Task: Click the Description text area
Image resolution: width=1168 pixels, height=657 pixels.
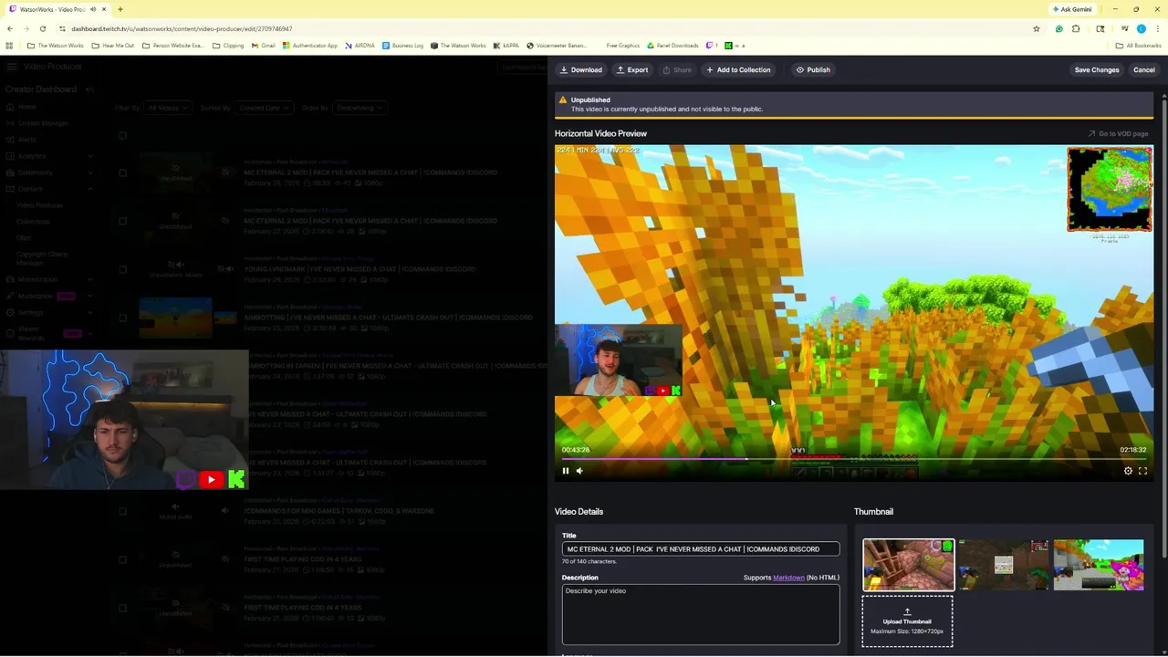Action: [701, 615]
